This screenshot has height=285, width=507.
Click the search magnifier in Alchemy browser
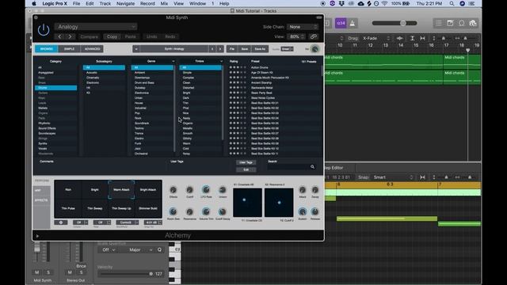312,167
